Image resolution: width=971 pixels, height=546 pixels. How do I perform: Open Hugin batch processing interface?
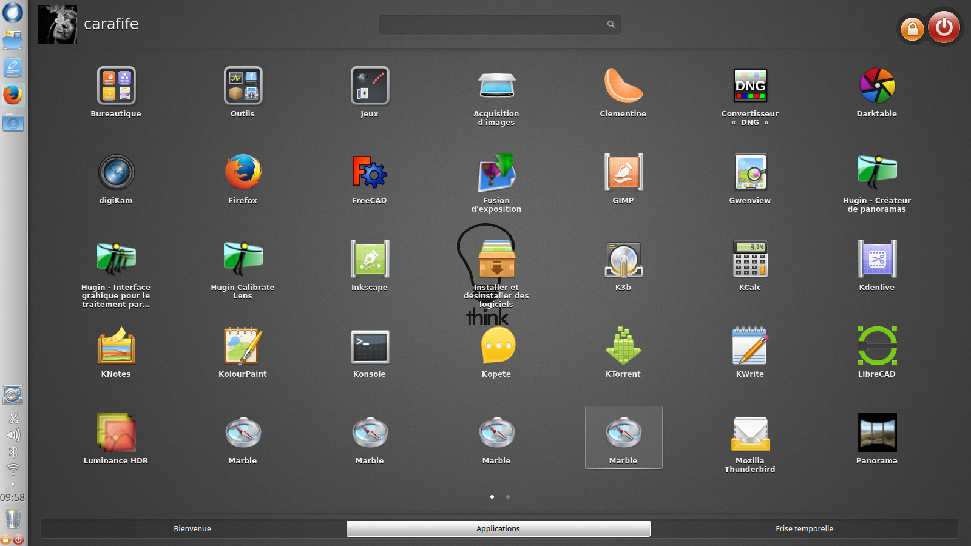tap(116, 274)
